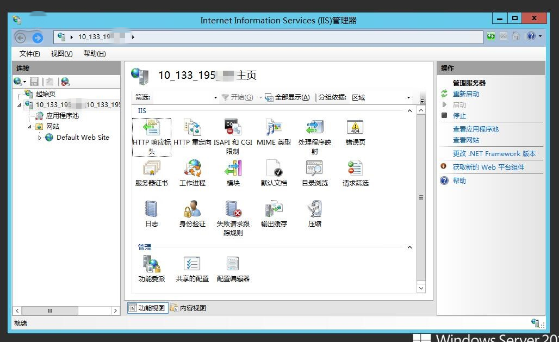The width and height of the screenshot is (559, 342).
Task: Open 服务器证书 feature icon
Action: [152, 173]
